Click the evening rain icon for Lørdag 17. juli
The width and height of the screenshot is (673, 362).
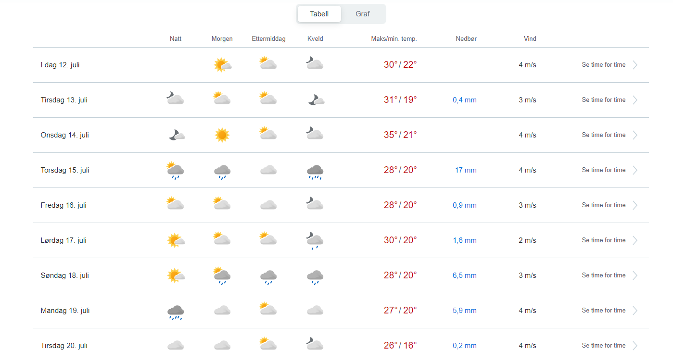pos(315,240)
